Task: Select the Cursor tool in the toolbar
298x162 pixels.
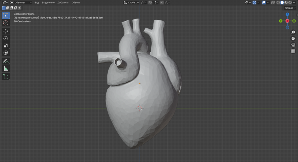Action: 6,23
